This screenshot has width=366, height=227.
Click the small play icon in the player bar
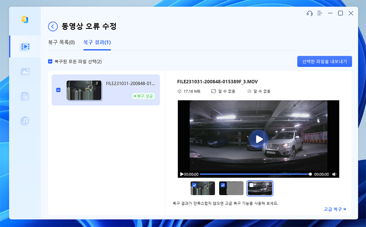point(182,174)
